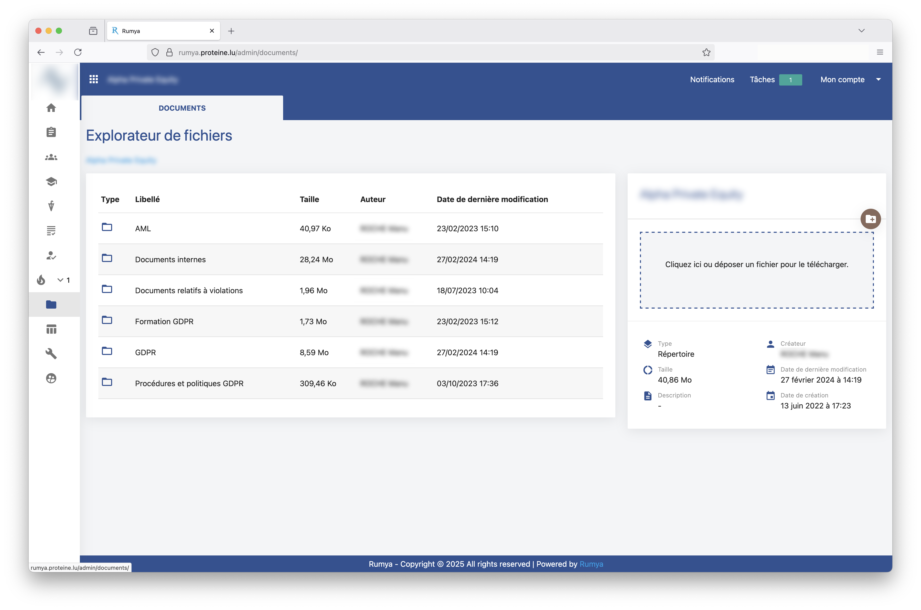Open the umbrella insurance section in sidebar
The height and width of the screenshot is (610, 921).
tap(51, 206)
